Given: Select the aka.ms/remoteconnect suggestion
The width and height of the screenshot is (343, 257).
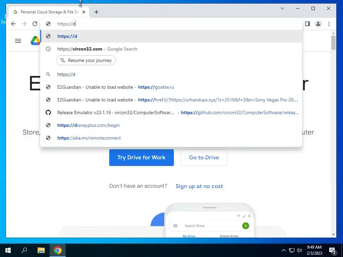Looking at the screenshot, I should [171, 138].
